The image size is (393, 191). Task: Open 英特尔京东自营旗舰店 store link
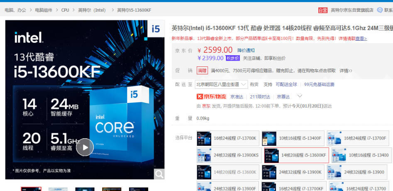[x=352, y=10]
